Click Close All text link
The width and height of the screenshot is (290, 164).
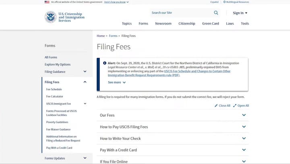[x=224, y=105]
